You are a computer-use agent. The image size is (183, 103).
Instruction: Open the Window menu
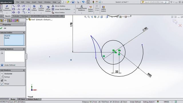pyautogui.click(x=47, y=2)
